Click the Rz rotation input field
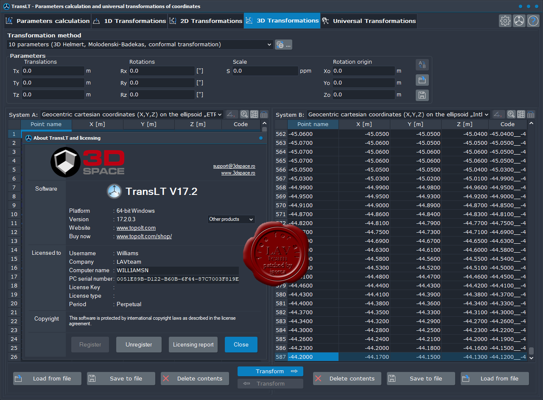 tap(162, 95)
